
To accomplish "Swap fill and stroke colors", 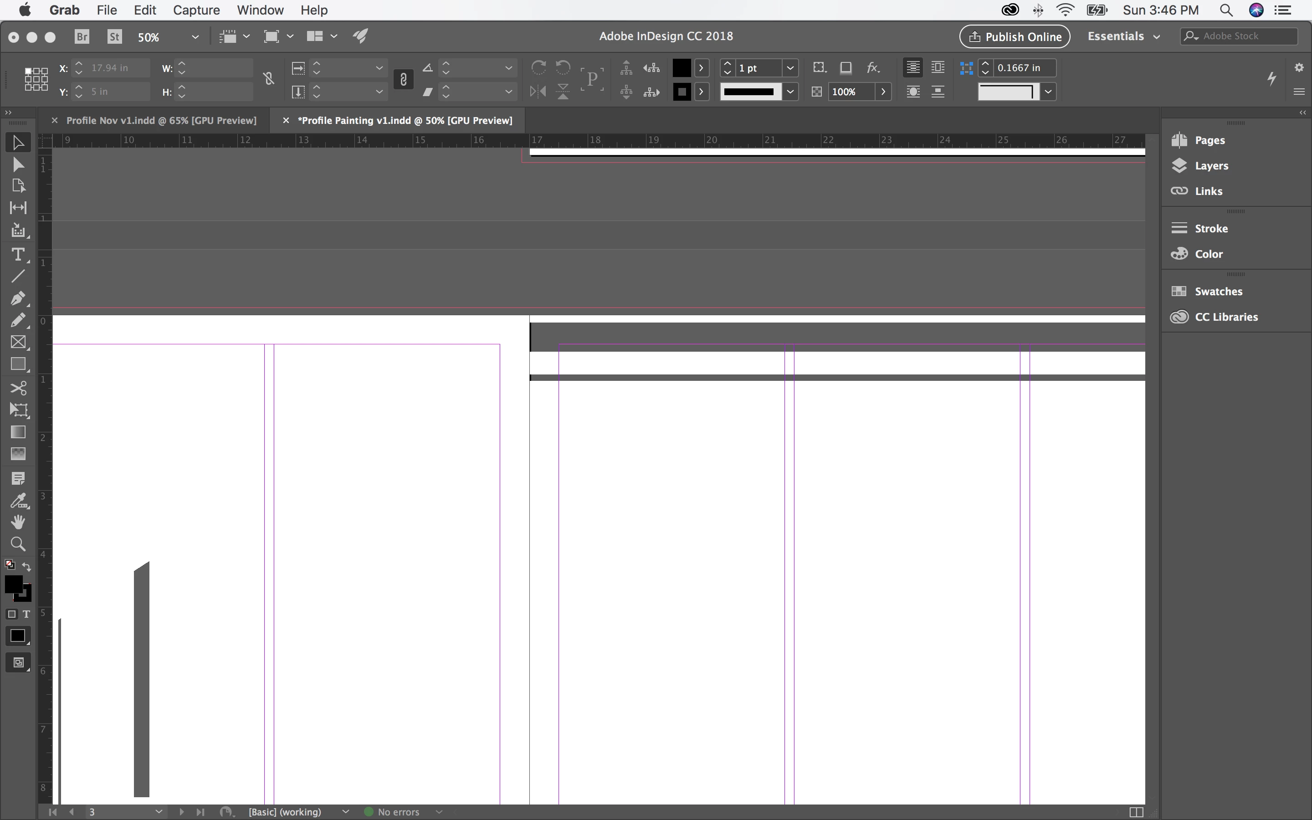I will click(26, 567).
